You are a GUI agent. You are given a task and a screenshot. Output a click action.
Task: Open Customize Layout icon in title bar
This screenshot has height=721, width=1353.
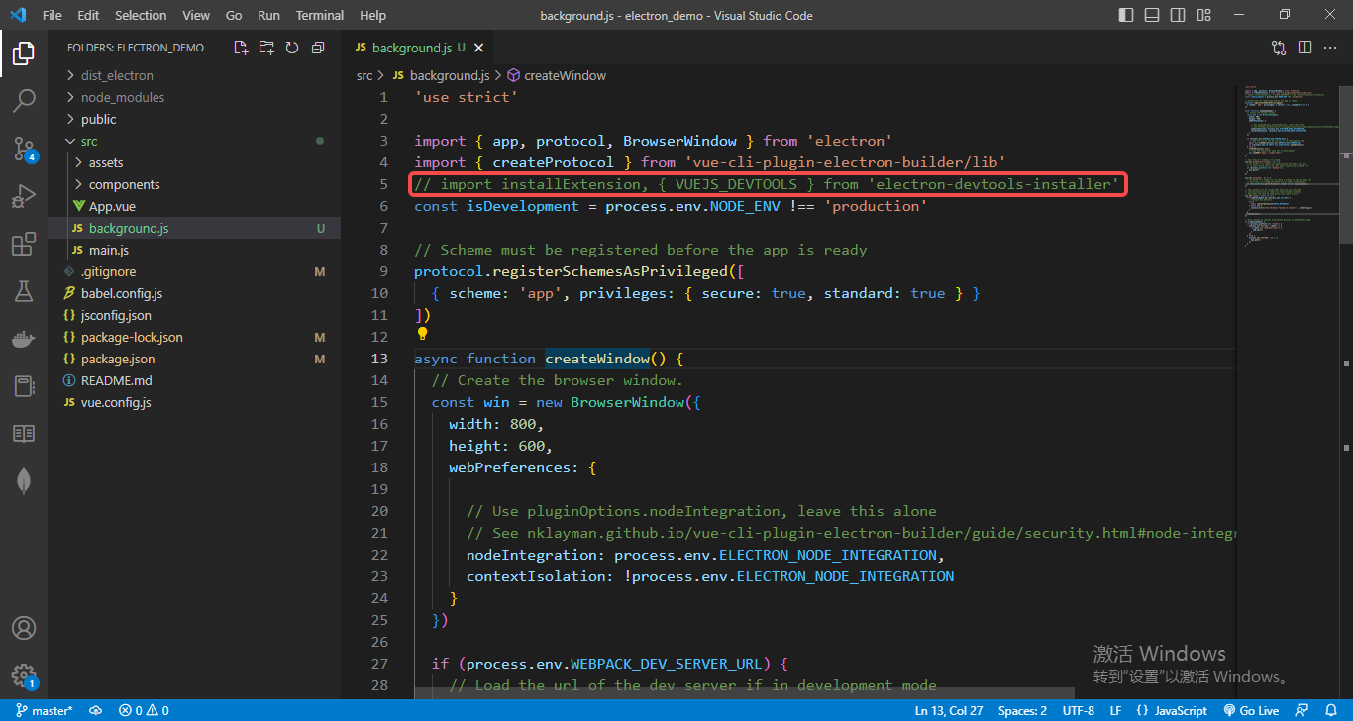(1202, 15)
